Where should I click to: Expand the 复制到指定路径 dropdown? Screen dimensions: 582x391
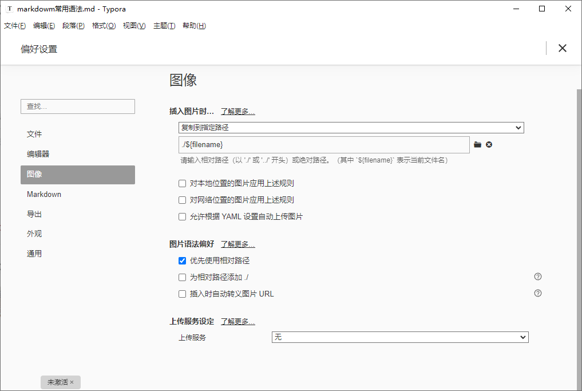(x=351, y=128)
